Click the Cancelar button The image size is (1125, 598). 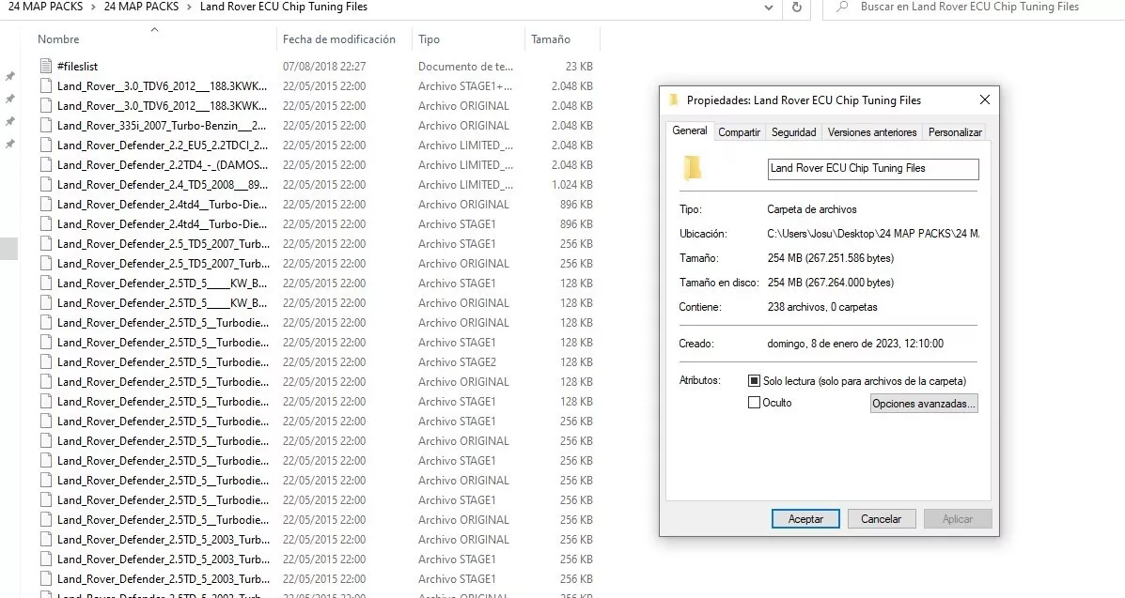pyautogui.click(x=881, y=518)
